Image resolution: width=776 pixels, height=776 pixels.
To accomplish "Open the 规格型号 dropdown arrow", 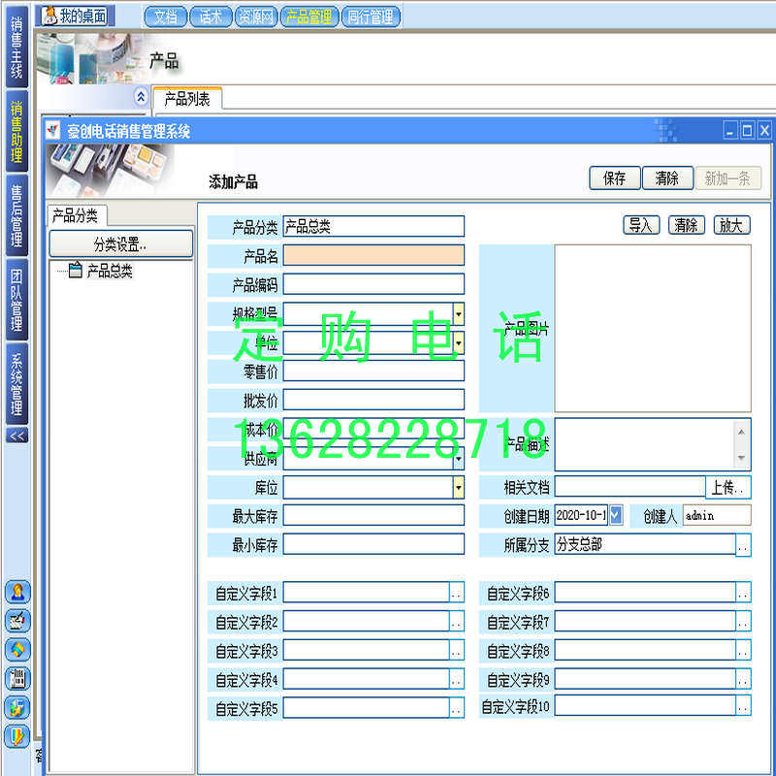I will (x=459, y=313).
